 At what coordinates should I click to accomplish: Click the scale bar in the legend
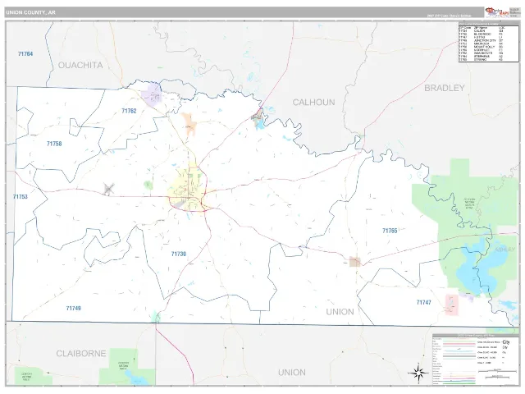coord(498,372)
